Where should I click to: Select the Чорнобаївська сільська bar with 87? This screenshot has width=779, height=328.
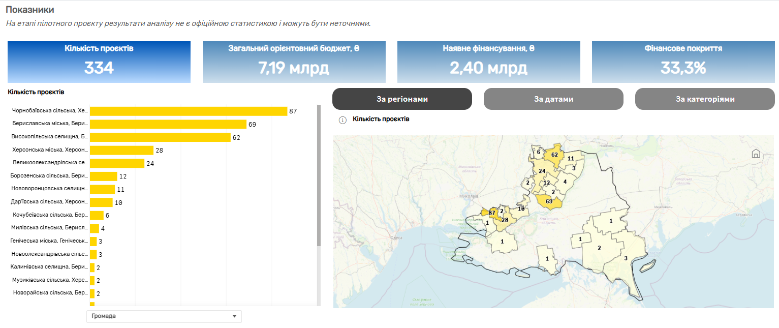(x=188, y=111)
